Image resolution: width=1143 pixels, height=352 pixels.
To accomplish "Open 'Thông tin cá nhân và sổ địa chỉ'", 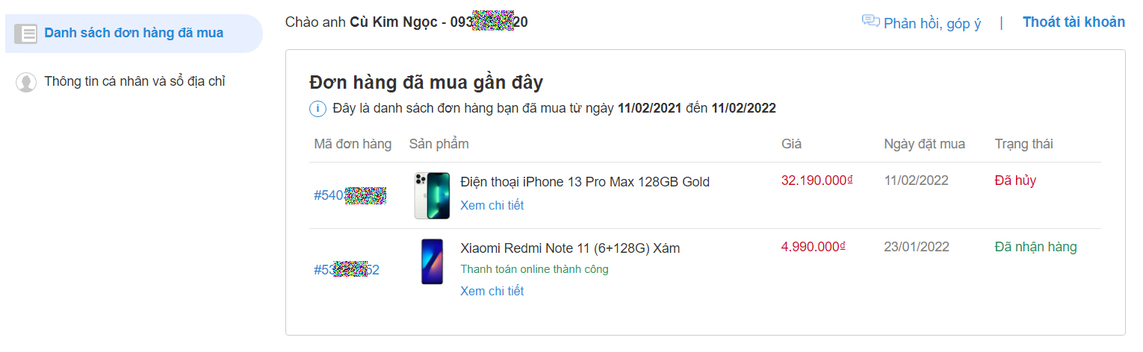I will (134, 81).
